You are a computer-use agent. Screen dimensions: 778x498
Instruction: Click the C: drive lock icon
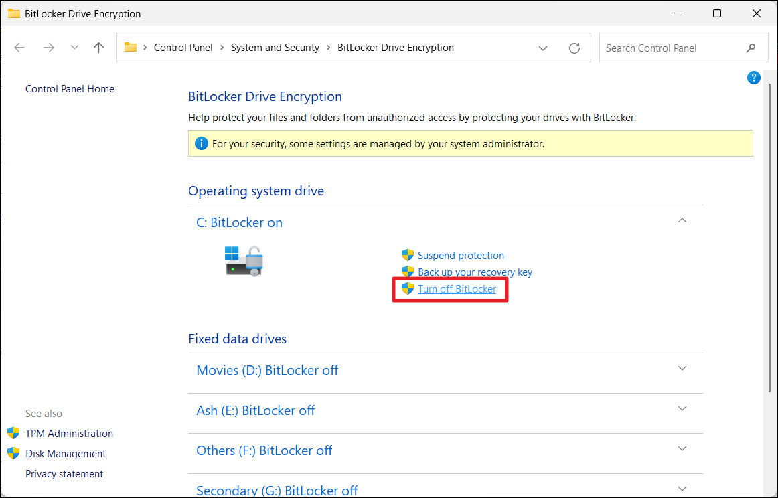(x=244, y=261)
